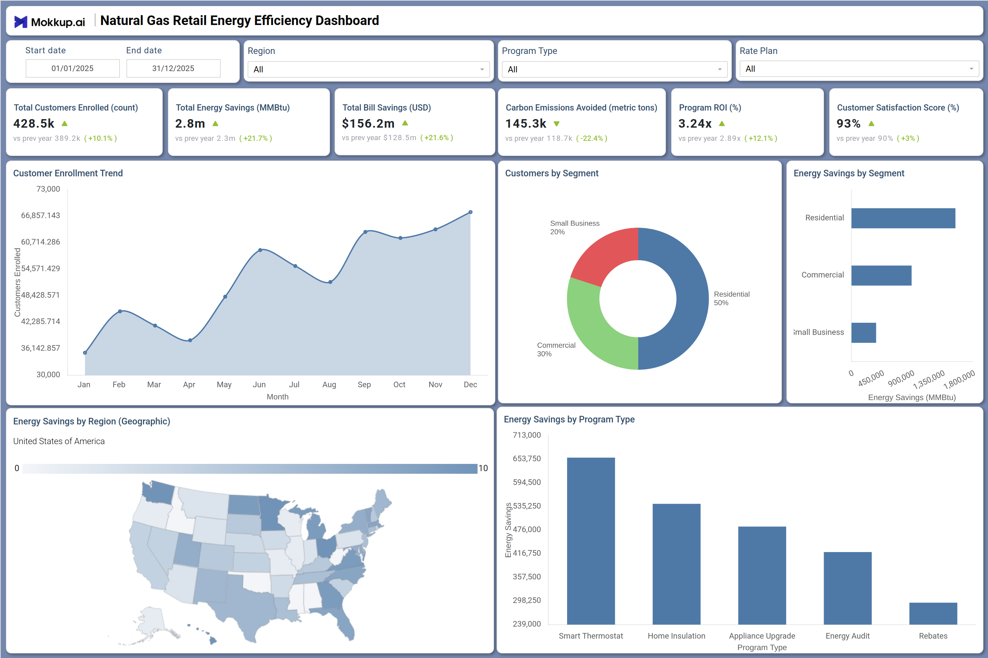Click the green up arrow beside 2.8m
The image size is (988, 658).
click(x=215, y=124)
